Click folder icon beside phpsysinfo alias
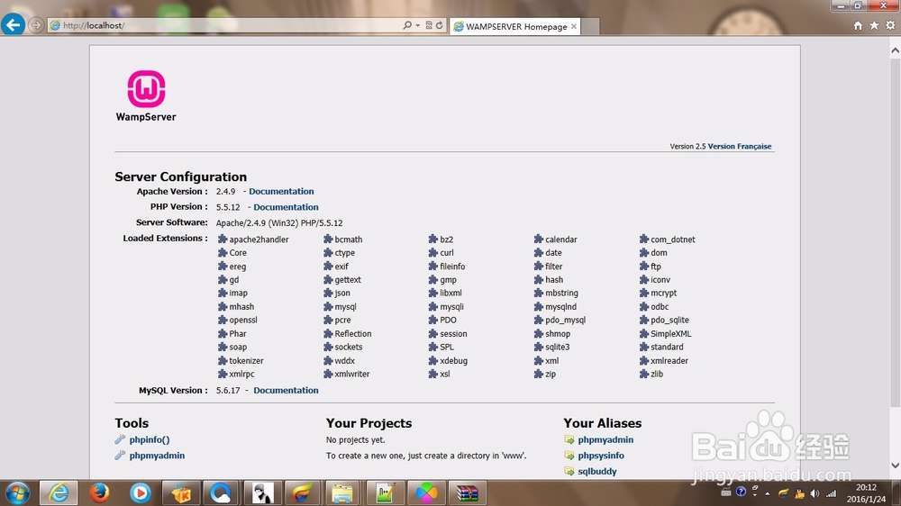Viewport: 901px width, 506px height. point(569,456)
